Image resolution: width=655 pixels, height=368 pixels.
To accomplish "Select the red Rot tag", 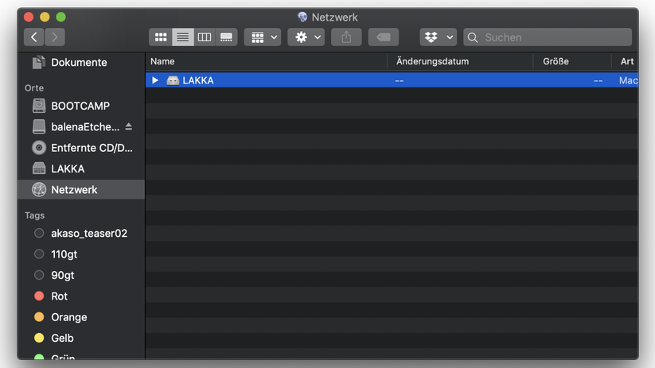I will [x=59, y=296].
